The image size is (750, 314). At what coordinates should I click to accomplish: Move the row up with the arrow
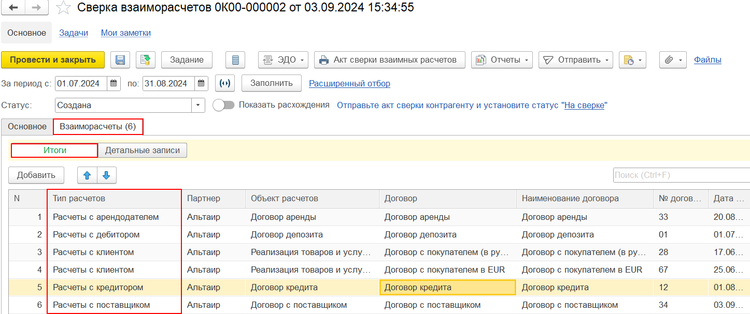coord(87,175)
